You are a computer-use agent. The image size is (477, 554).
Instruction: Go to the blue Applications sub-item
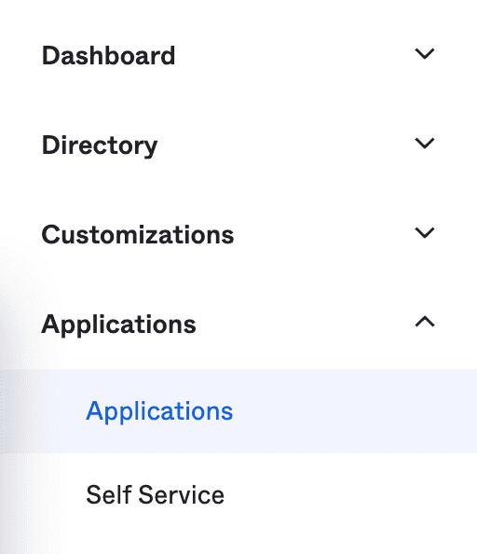159,411
